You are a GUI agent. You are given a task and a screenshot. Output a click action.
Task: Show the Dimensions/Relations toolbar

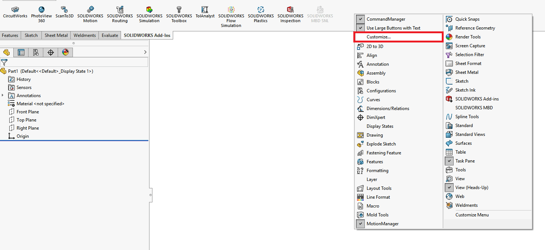pyautogui.click(x=398, y=109)
